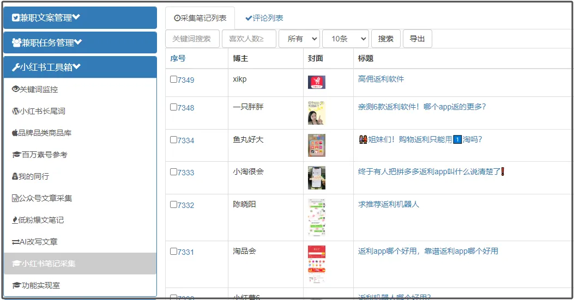Tick checkbox for row 7348

(x=173, y=107)
